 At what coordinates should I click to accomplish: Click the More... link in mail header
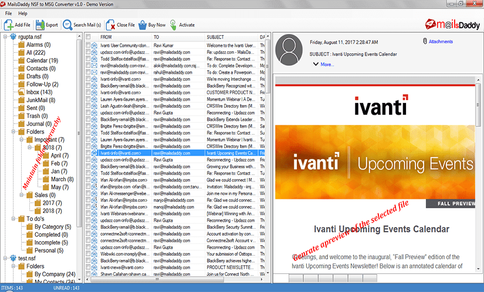pos(327,64)
